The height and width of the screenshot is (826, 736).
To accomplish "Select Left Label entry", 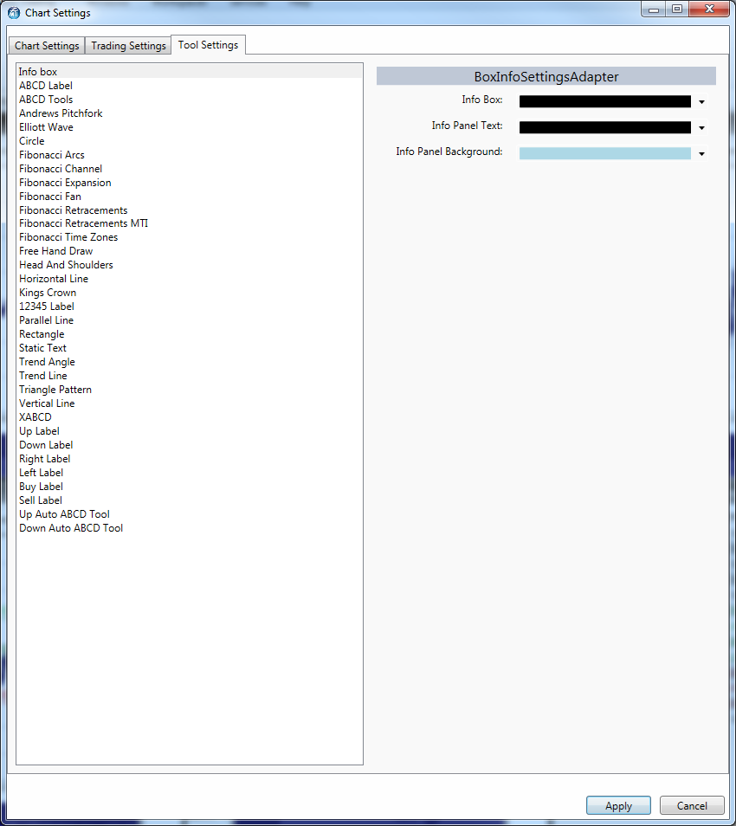I will click(190, 473).
